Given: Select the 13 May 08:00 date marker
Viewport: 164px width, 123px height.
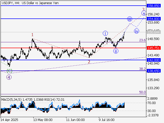Looking at the screenshot, I should click(x=43, y=120).
